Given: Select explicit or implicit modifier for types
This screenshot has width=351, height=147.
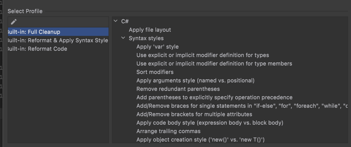Looking at the screenshot, I should click(x=202, y=55).
